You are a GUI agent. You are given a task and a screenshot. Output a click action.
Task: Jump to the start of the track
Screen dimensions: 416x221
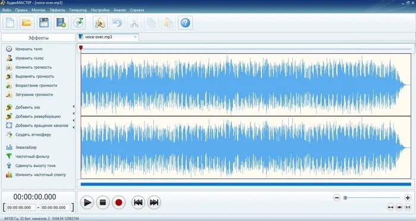[138, 203]
